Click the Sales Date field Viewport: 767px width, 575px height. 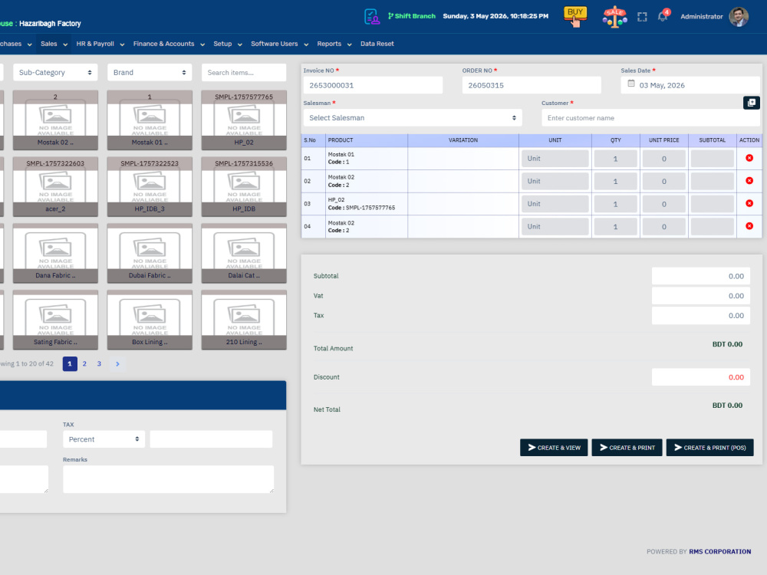(690, 85)
